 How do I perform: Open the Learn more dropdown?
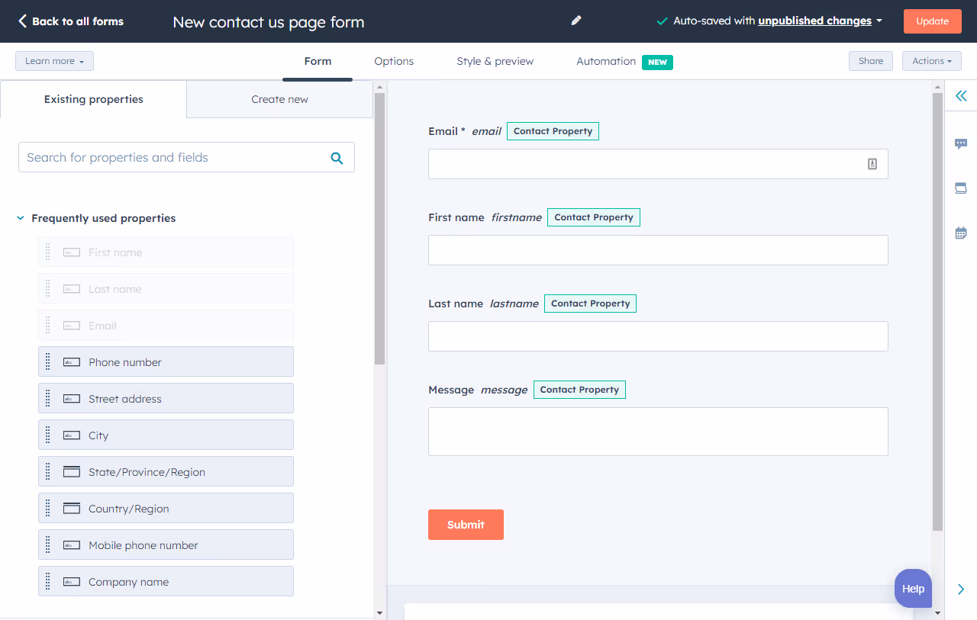[x=54, y=60]
